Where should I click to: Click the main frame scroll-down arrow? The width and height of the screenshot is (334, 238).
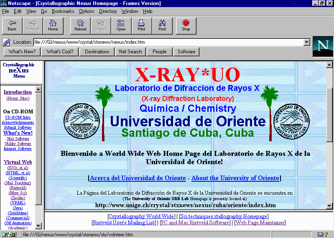(329, 205)
